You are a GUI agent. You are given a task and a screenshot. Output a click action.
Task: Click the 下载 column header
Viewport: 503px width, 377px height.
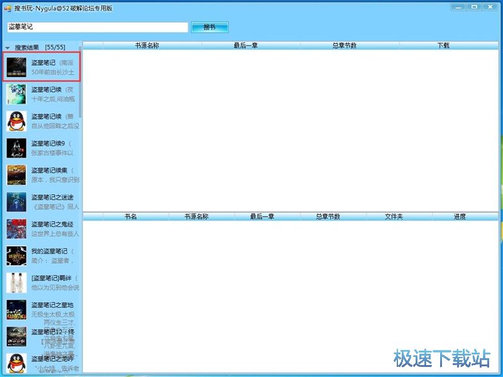point(443,45)
